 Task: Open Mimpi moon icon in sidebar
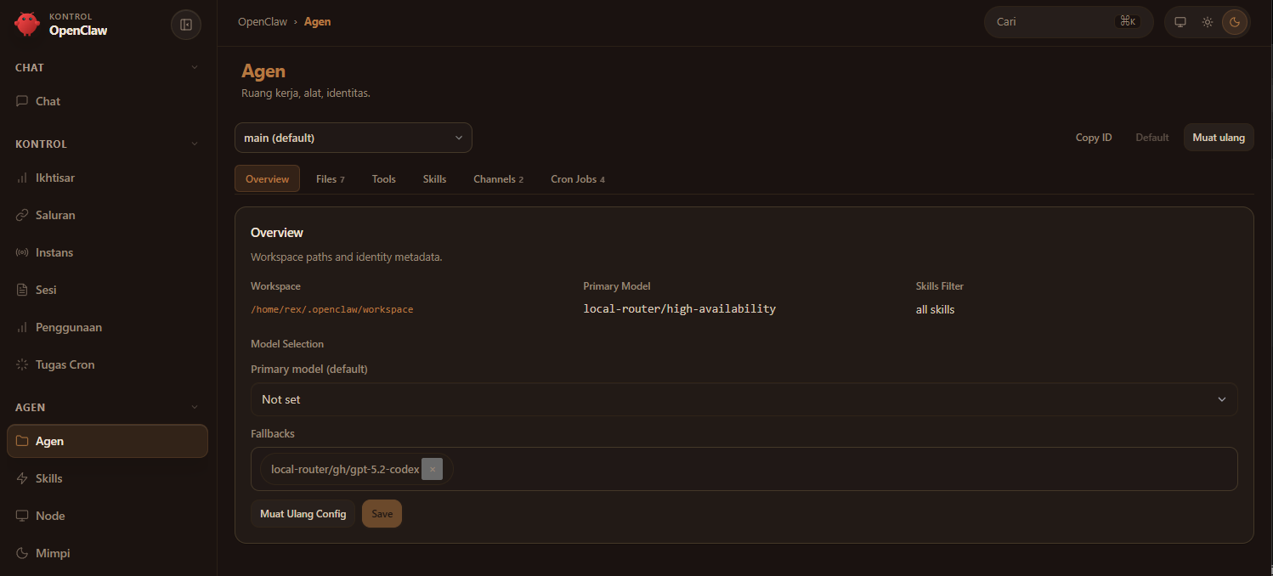[x=22, y=553]
